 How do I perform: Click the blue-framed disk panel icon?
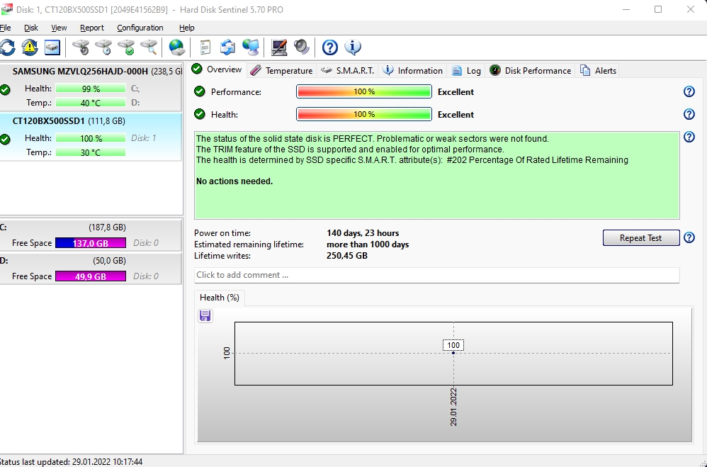pyautogui.click(x=52, y=47)
